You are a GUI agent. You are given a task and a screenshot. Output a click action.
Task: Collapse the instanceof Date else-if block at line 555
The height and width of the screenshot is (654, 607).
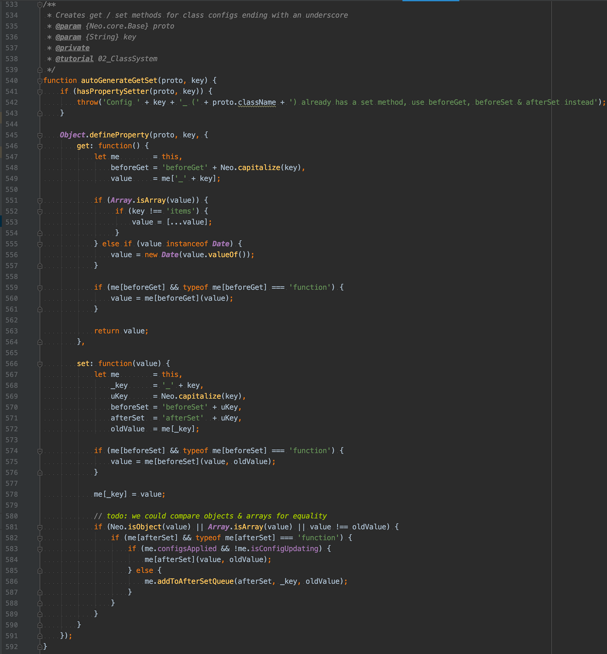click(x=39, y=244)
